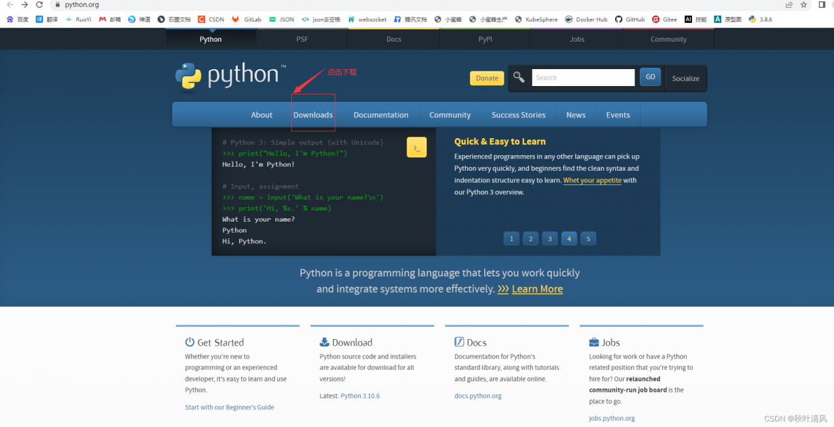Open the 石墨文档 bookmark
This screenshot has width=834, height=427.
point(175,20)
